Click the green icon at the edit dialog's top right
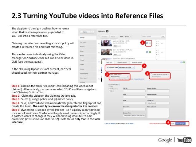This screenshot has width=196, height=147. coord(184,62)
